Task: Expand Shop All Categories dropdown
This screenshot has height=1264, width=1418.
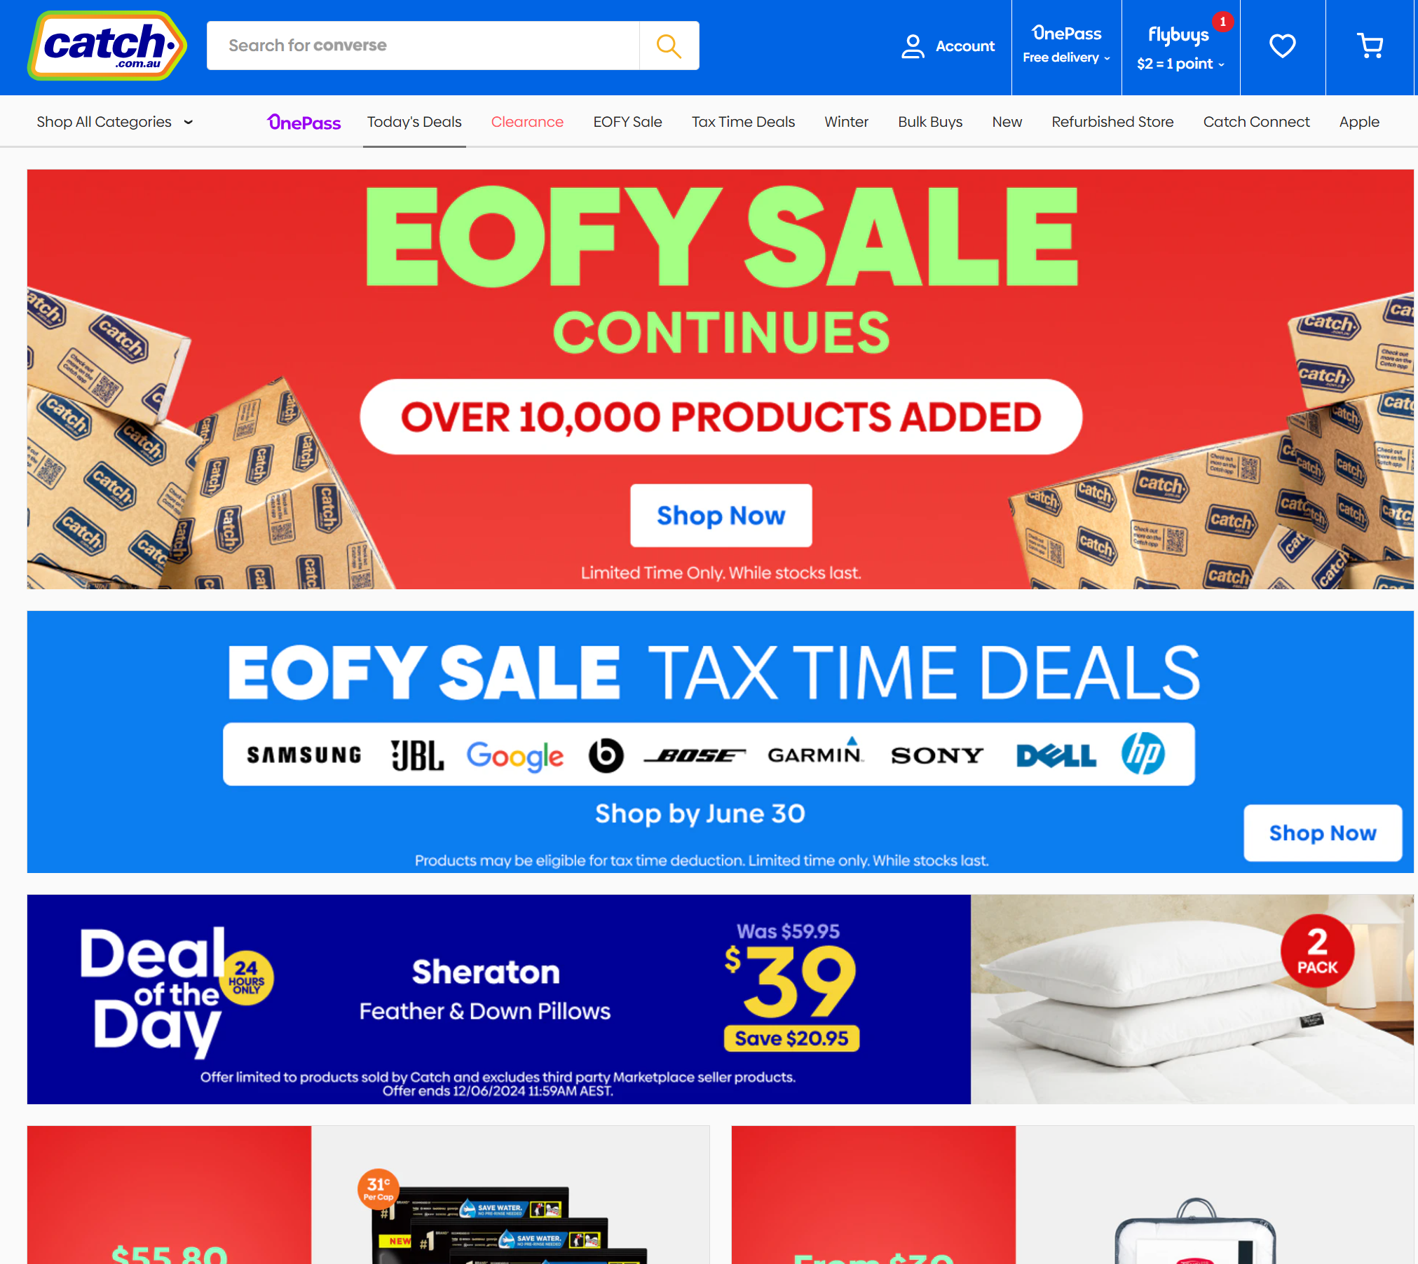Action: pyautogui.click(x=115, y=122)
